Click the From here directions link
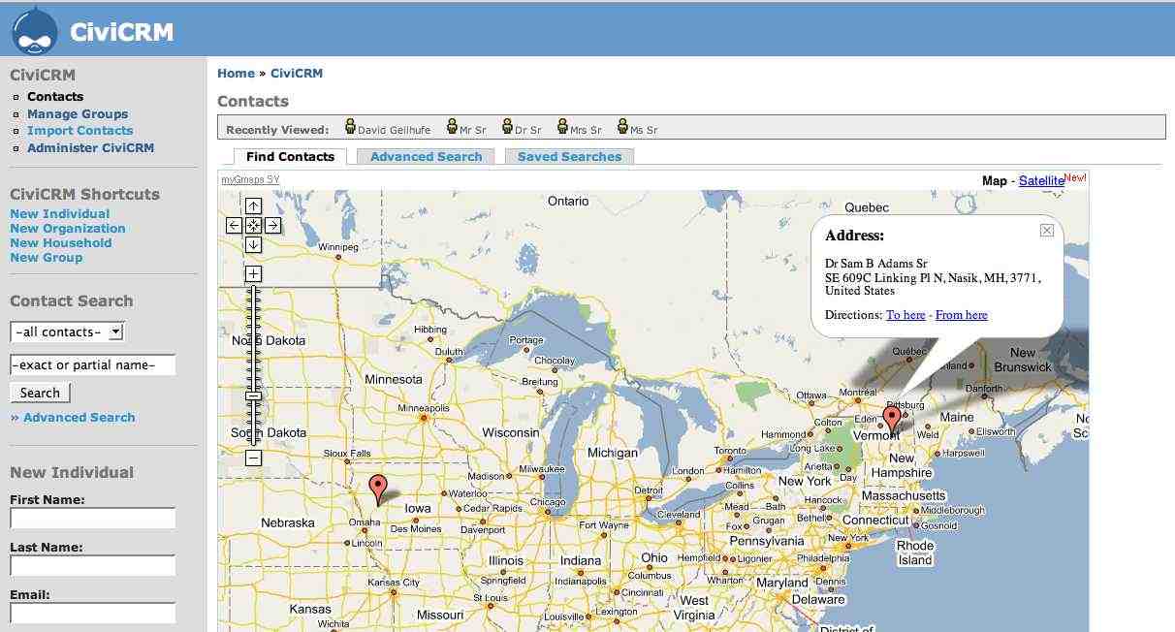1175x632 pixels. click(x=962, y=315)
